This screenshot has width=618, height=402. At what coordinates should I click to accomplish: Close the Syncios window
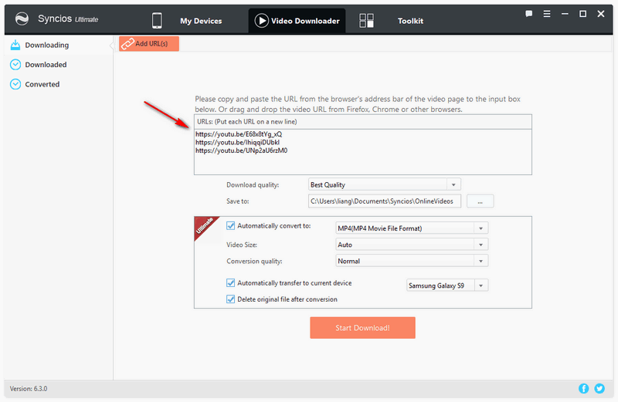601,14
